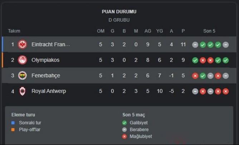This screenshot has width=239, height=145.
Task: Click the P points column header
Action: (x=183, y=31)
